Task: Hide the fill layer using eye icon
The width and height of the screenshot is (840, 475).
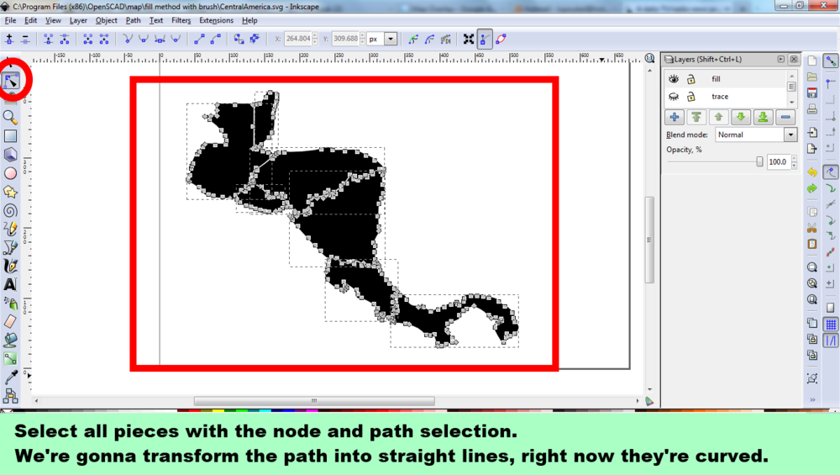Action: [672, 79]
